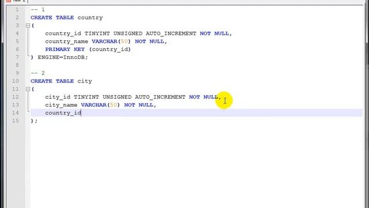Screen dimensions: 369x208
Task: Click the CREATE keyword on line 10
Action: coord(42,81)
